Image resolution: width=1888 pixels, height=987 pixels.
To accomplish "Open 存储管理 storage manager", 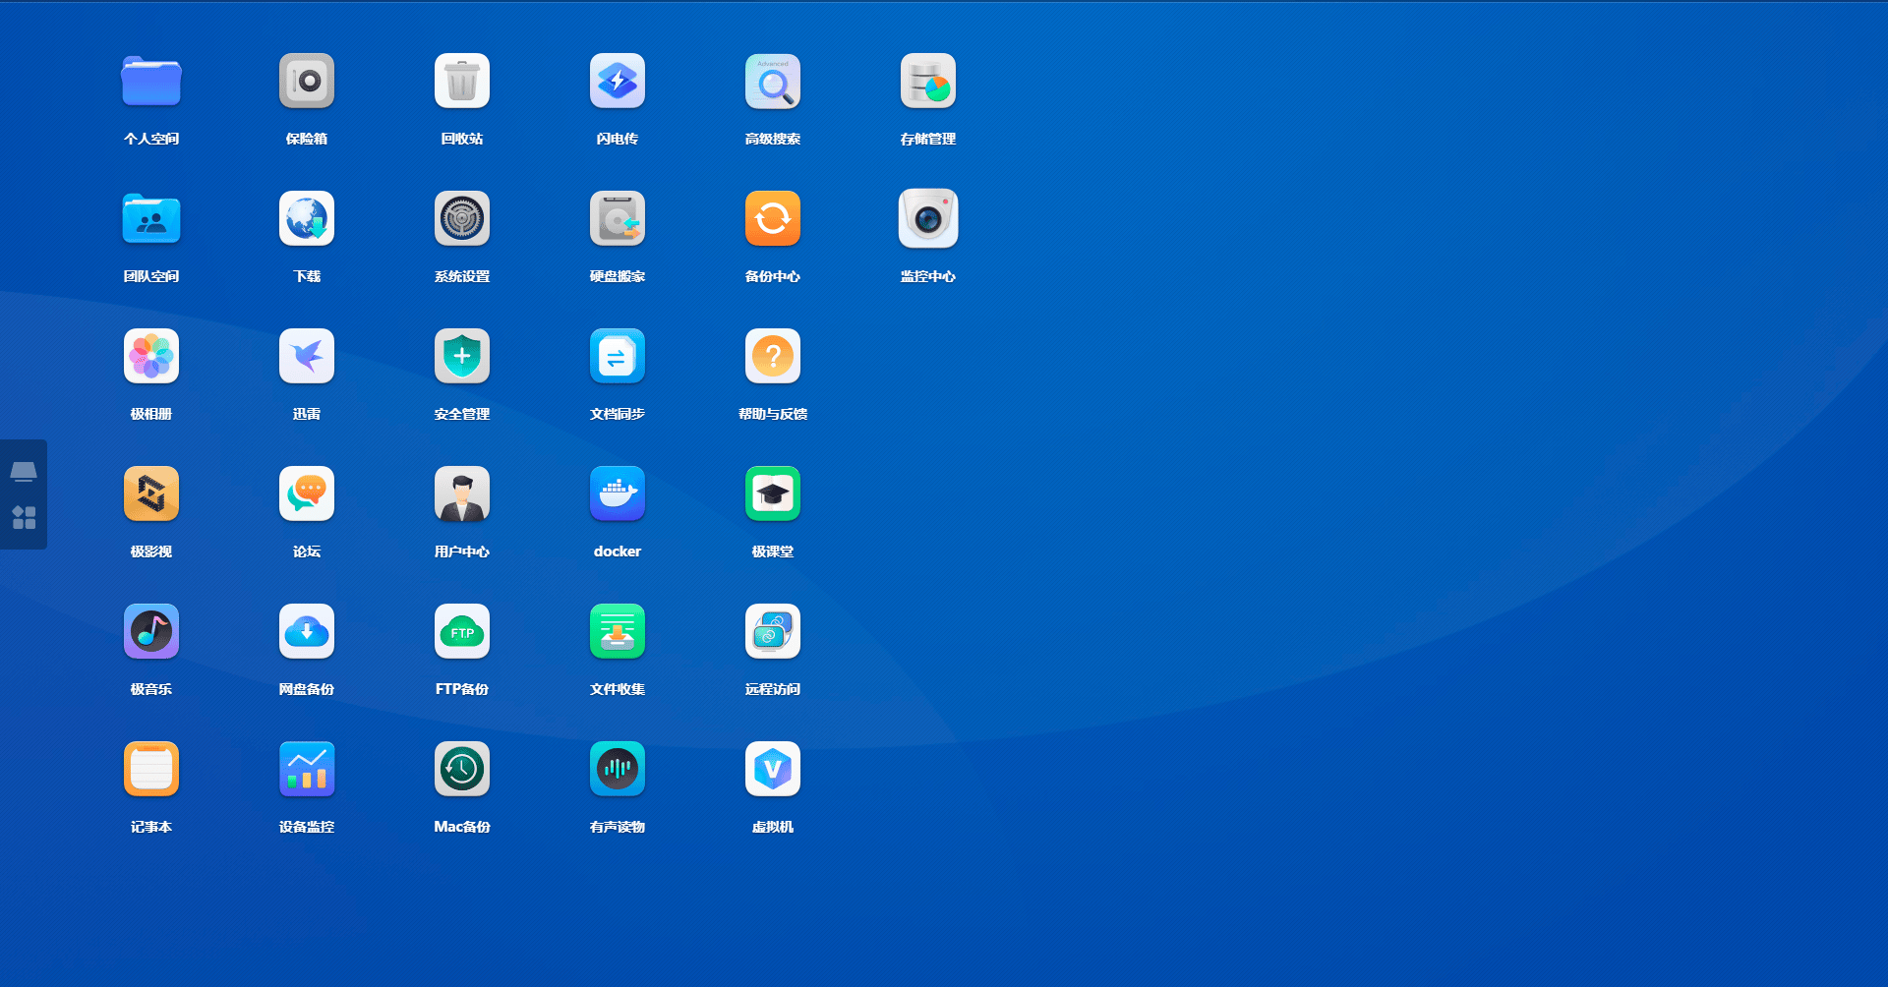I will (928, 81).
